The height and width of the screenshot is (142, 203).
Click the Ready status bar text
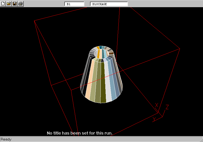tap(6, 139)
